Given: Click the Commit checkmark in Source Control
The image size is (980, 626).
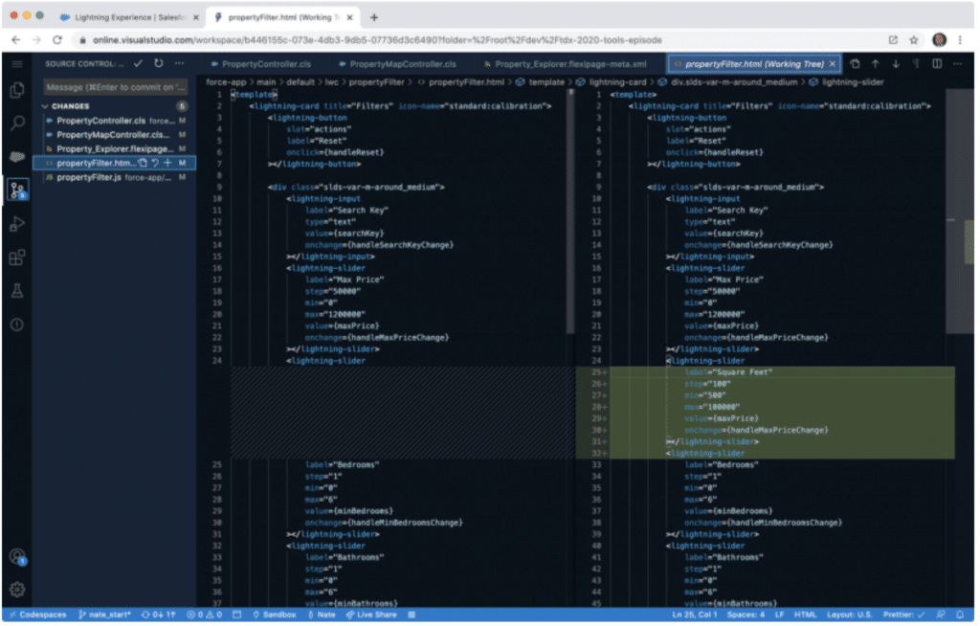Looking at the screenshot, I should tap(138, 64).
